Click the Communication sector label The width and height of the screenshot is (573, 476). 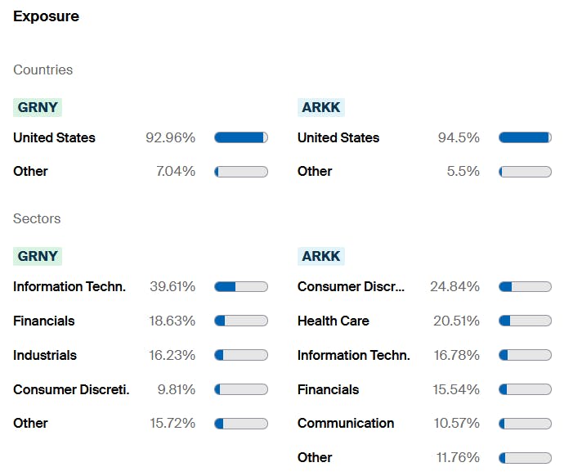[346, 423]
